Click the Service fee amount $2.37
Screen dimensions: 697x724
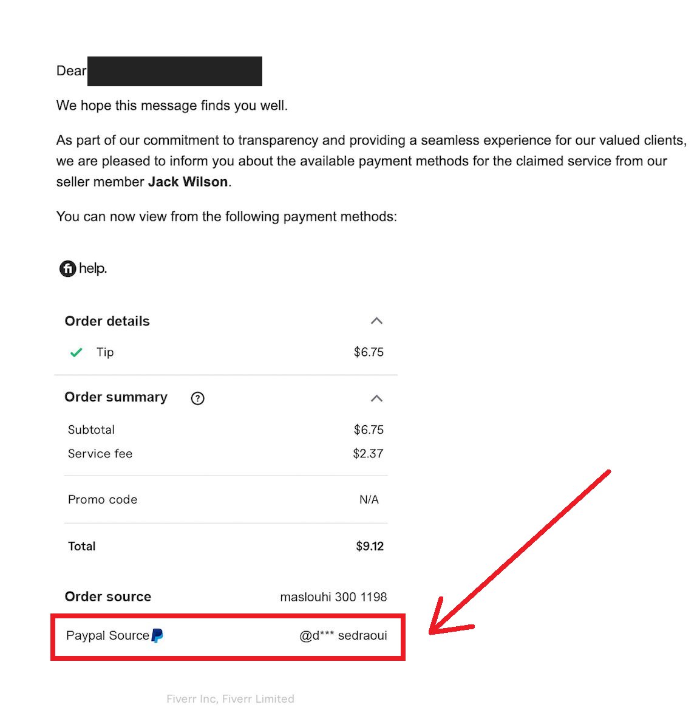point(368,454)
